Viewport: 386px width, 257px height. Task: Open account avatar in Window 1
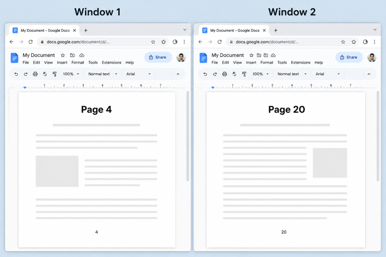(x=181, y=57)
